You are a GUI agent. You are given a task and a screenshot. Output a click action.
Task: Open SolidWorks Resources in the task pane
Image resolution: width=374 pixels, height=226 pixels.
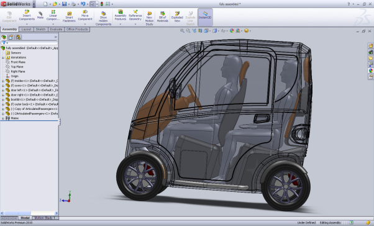370,46
